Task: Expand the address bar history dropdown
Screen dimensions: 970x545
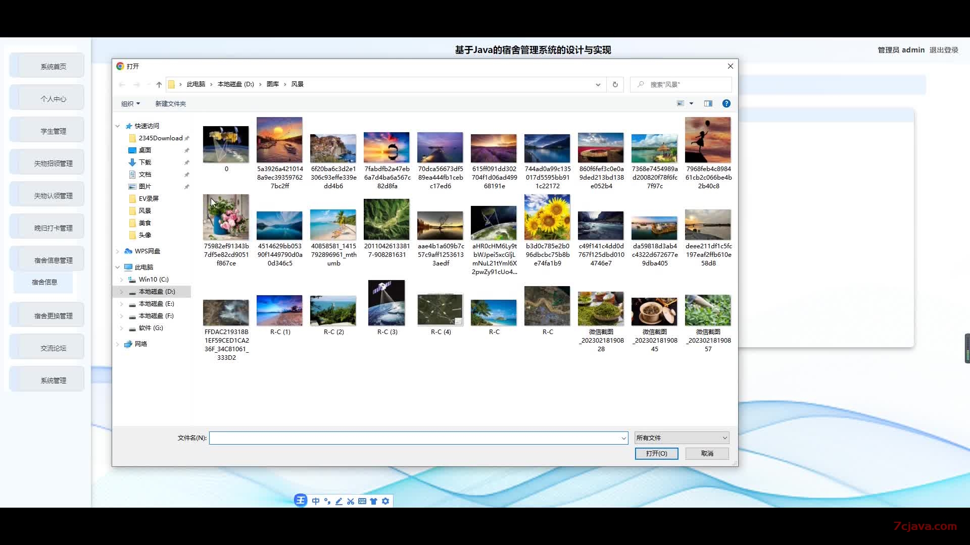Action: coord(598,84)
